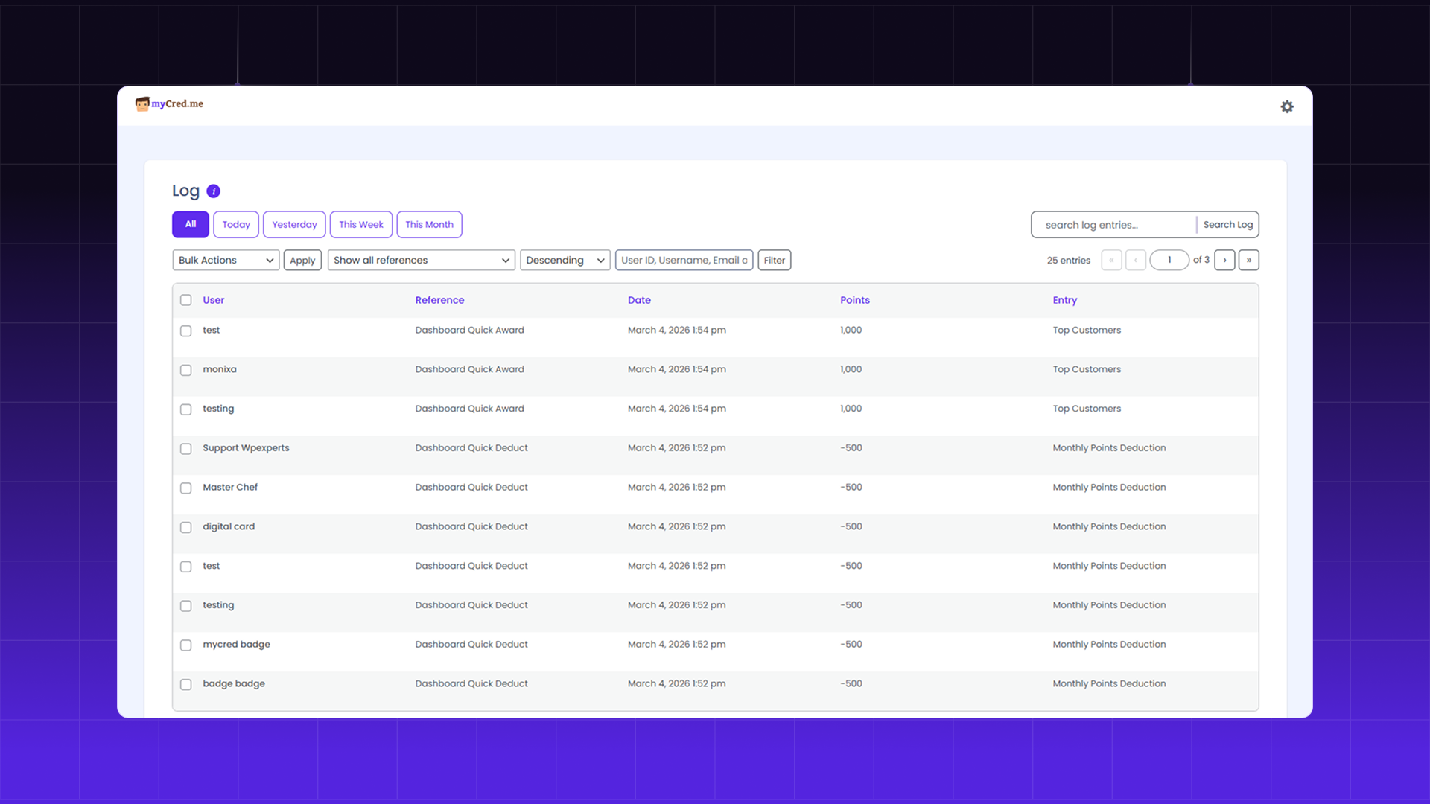
Task: Click the Log info icon
Action: (213, 191)
